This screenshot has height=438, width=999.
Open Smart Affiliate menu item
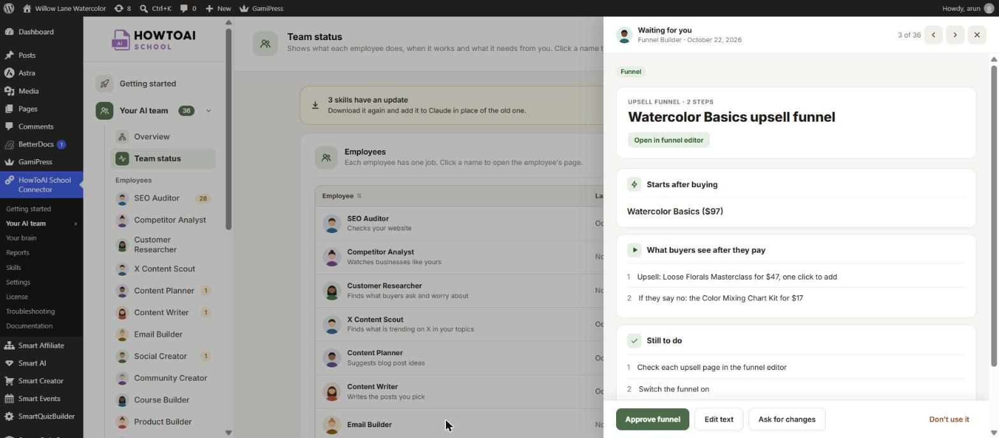tap(41, 346)
